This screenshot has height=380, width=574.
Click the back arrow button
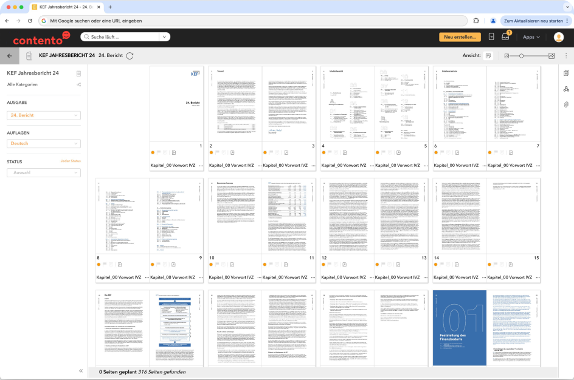tap(9, 55)
